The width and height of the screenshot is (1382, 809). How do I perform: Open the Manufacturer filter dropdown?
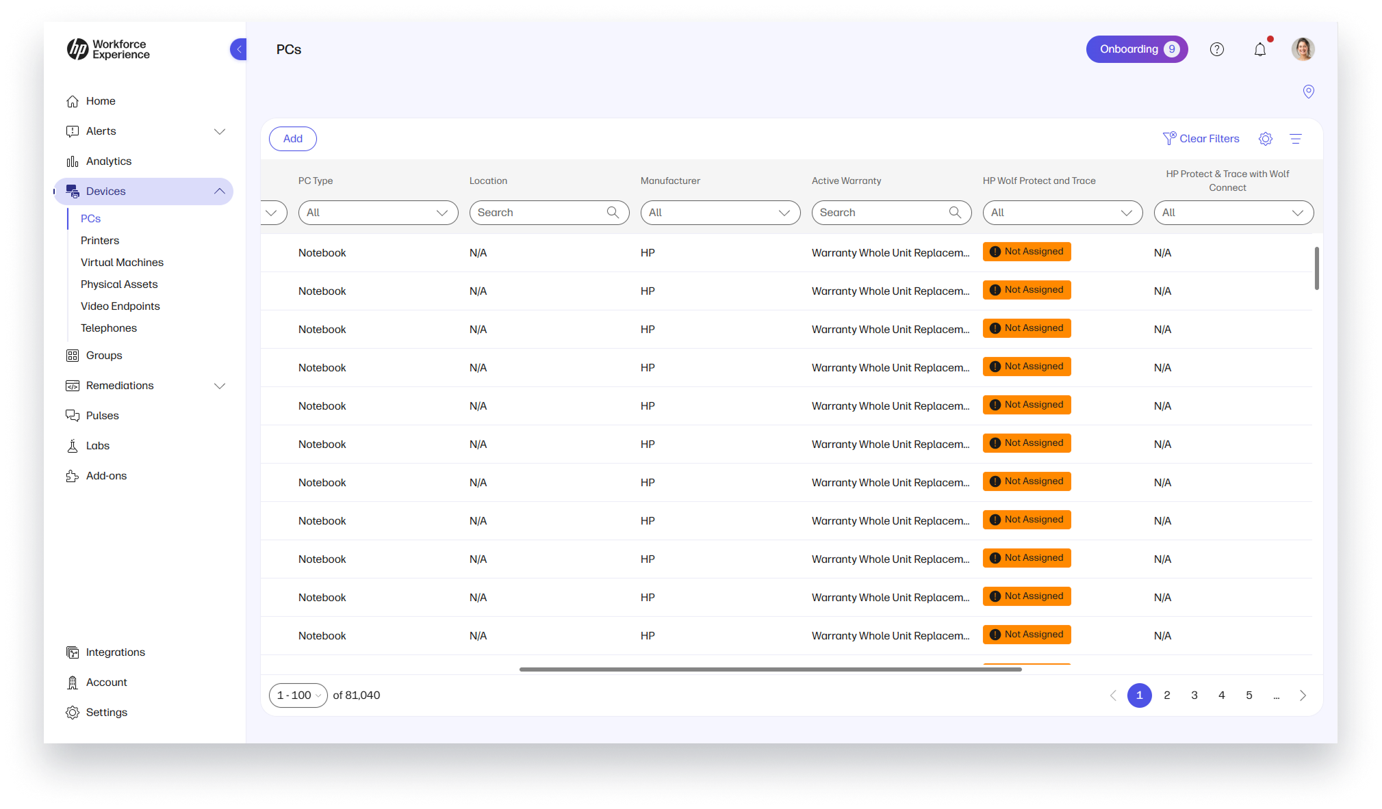(x=720, y=212)
